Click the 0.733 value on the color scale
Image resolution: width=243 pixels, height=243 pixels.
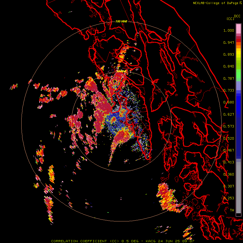point(229,90)
